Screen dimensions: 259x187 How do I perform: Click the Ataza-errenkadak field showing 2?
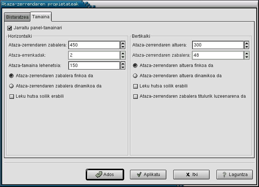coord(94,55)
